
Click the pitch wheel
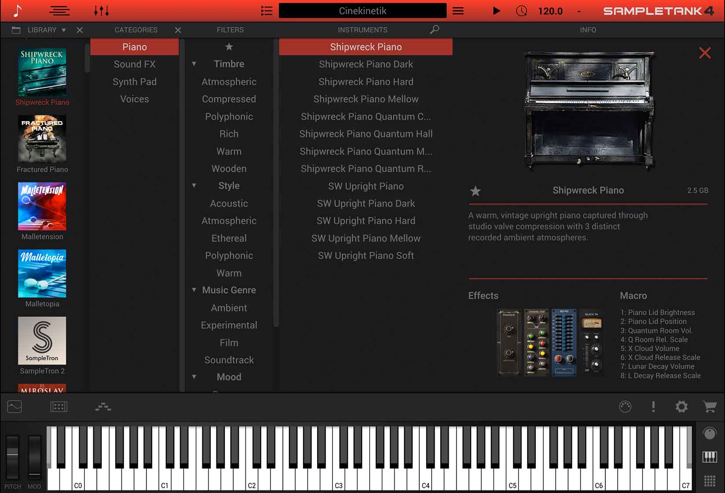12,457
